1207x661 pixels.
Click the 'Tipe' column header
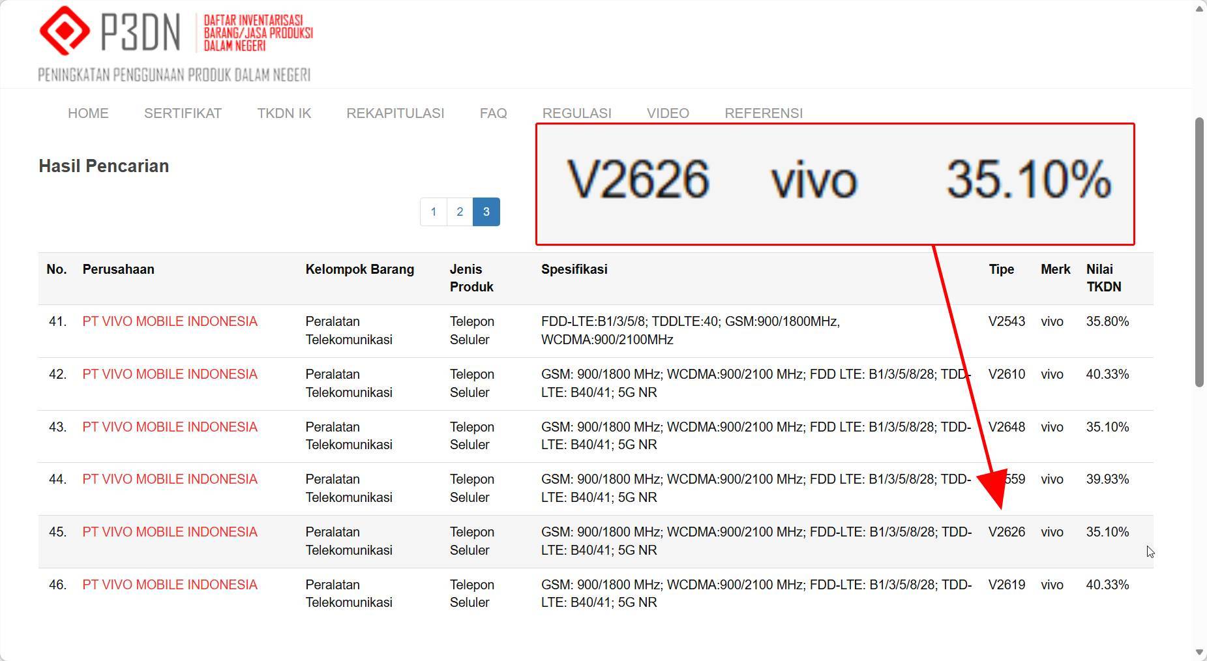pos(1001,269)
